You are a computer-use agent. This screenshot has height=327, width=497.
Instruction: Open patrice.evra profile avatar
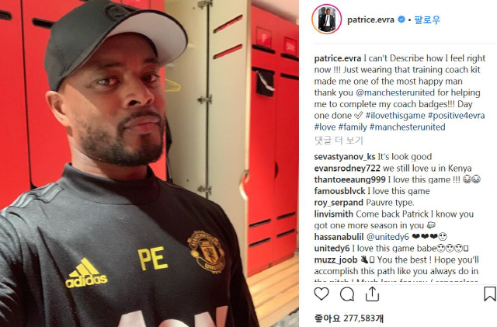327,19
